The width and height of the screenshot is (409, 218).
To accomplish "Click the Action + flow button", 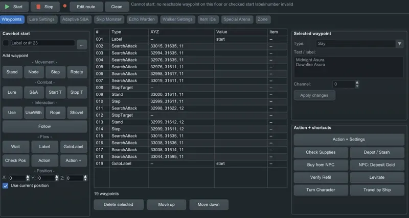I will pos(74,160).
